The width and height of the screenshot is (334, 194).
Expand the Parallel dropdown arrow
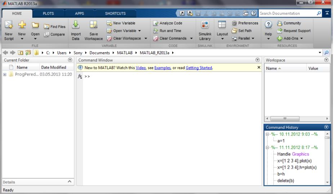253,38
